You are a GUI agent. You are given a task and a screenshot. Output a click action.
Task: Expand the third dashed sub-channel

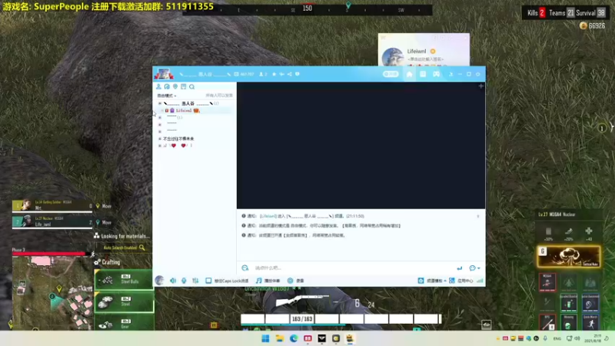click(160, 131)
